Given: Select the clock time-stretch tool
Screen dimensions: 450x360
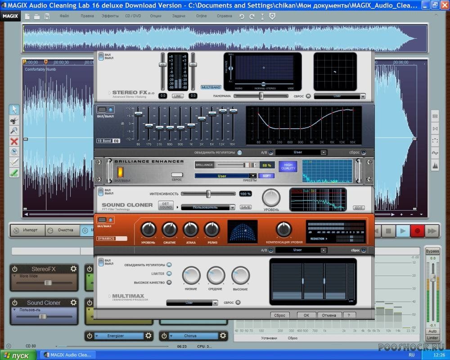Looking at the screenshot, I should pos(14,152).
